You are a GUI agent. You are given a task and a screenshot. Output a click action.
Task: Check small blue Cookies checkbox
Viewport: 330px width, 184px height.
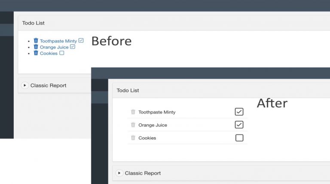click(62, 53)
